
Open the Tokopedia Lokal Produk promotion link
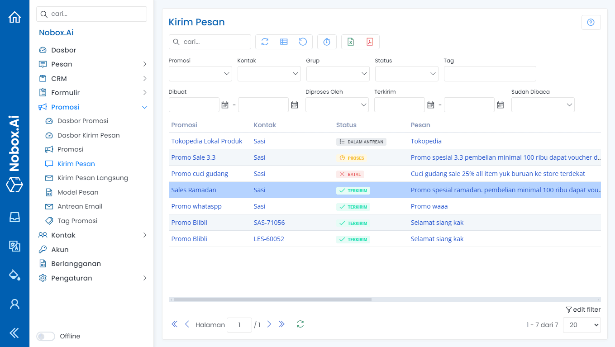(207, 141)
